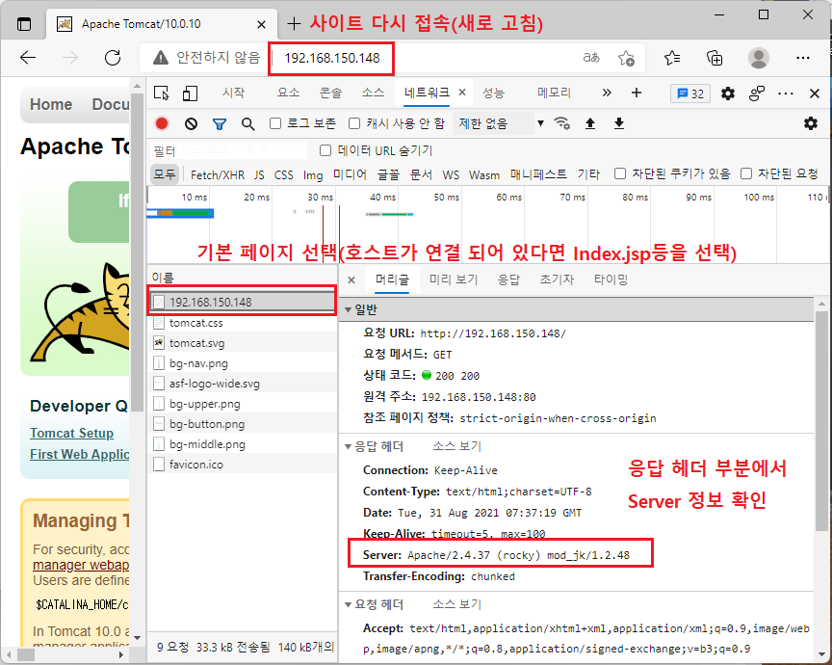Image resolution: width=832 pixels, height=665 pixels.
Task: Select tomcat.css in request list
Action: click(x=242, y=323)
